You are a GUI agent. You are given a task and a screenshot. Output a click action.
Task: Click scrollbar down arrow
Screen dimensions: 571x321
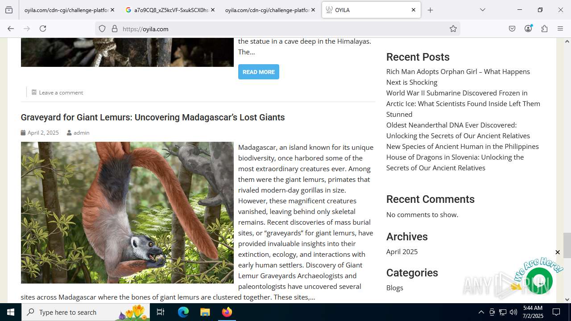pos(567,299)
